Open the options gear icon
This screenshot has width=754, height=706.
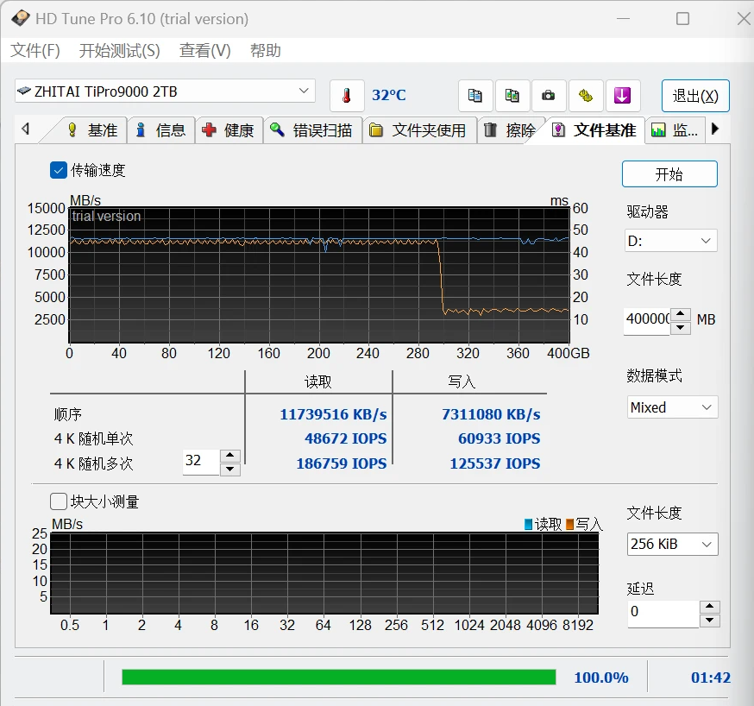pyautogui.click(x=585, y=95)
